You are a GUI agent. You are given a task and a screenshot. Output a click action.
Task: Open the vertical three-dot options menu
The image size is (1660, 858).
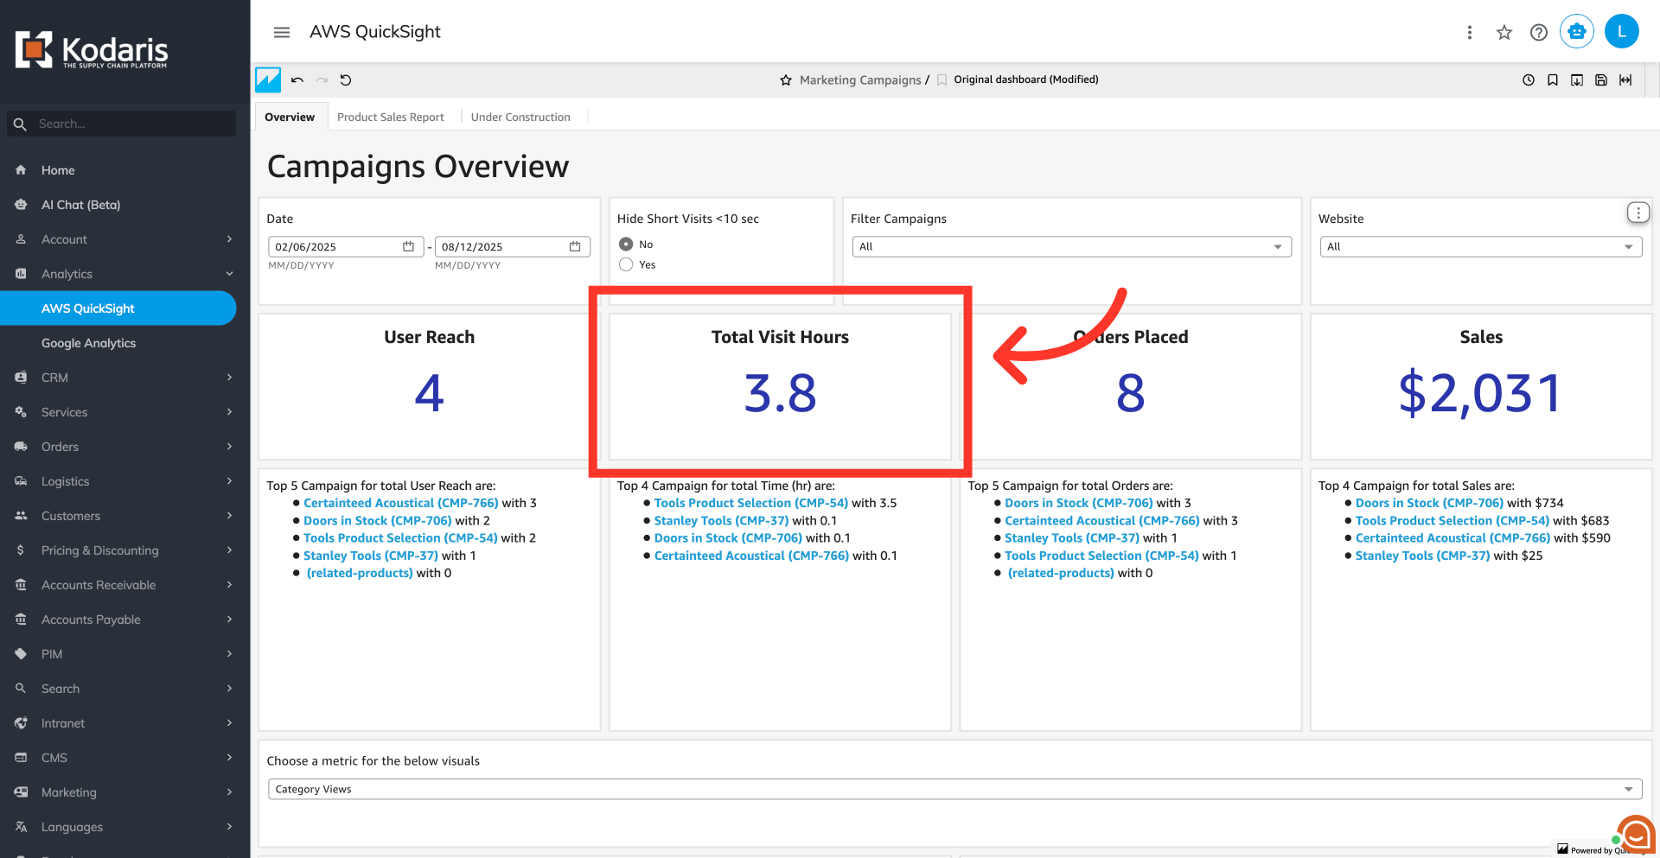[1469, 32]
